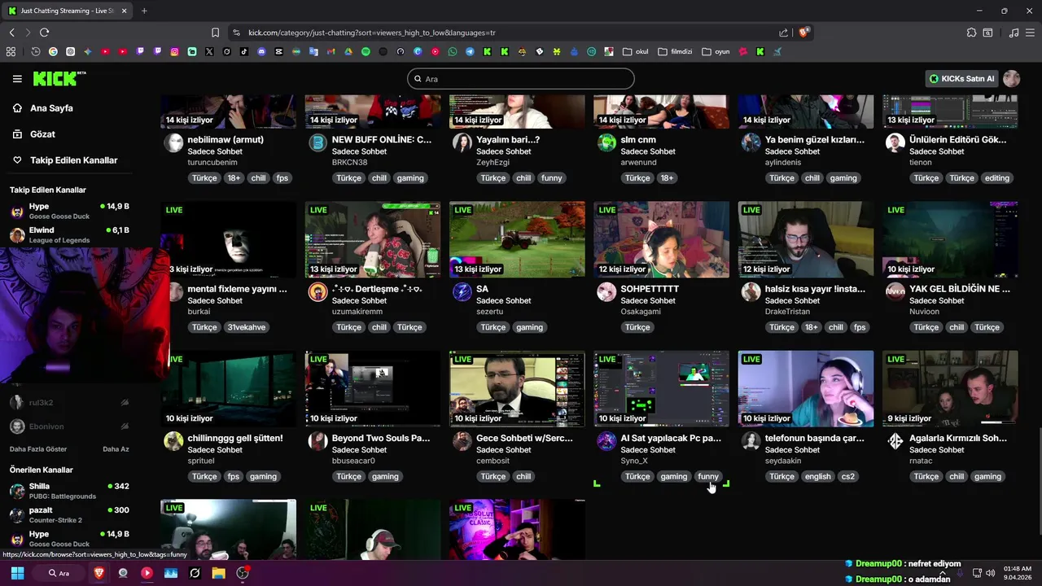Open the browser extensions puzzle icon
This screenshot has width=1042, height=586.
pyautogui.click(x=971, y=33)
